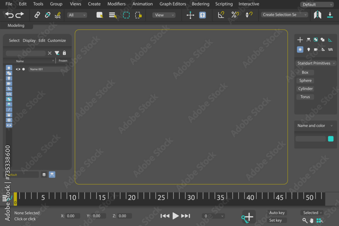Click the Play animation button

[176, 215]
